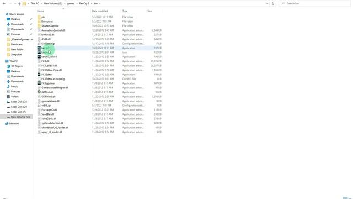Select the d3d9.dll file icon

(x=39, y=39)
